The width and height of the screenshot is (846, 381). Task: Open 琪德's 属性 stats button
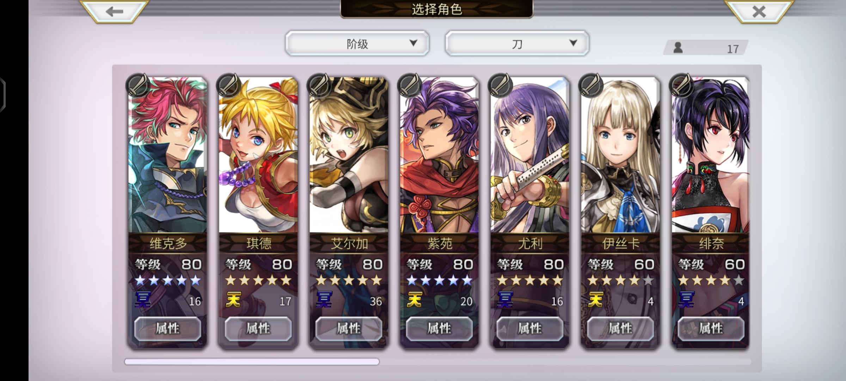[x=258, y=328]
